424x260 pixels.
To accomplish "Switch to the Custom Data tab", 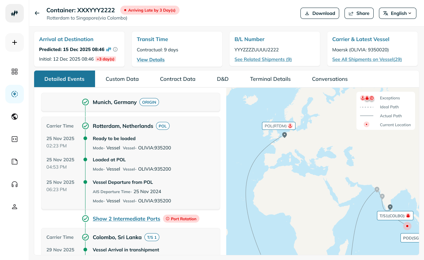I will point(122,79).
